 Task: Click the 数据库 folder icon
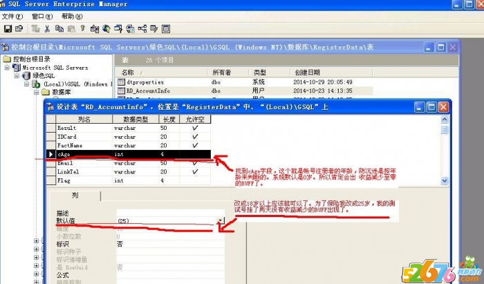(46, 92)
